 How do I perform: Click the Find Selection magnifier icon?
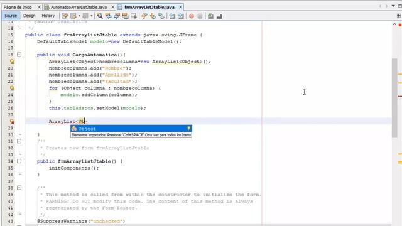(x=100, y=16)
